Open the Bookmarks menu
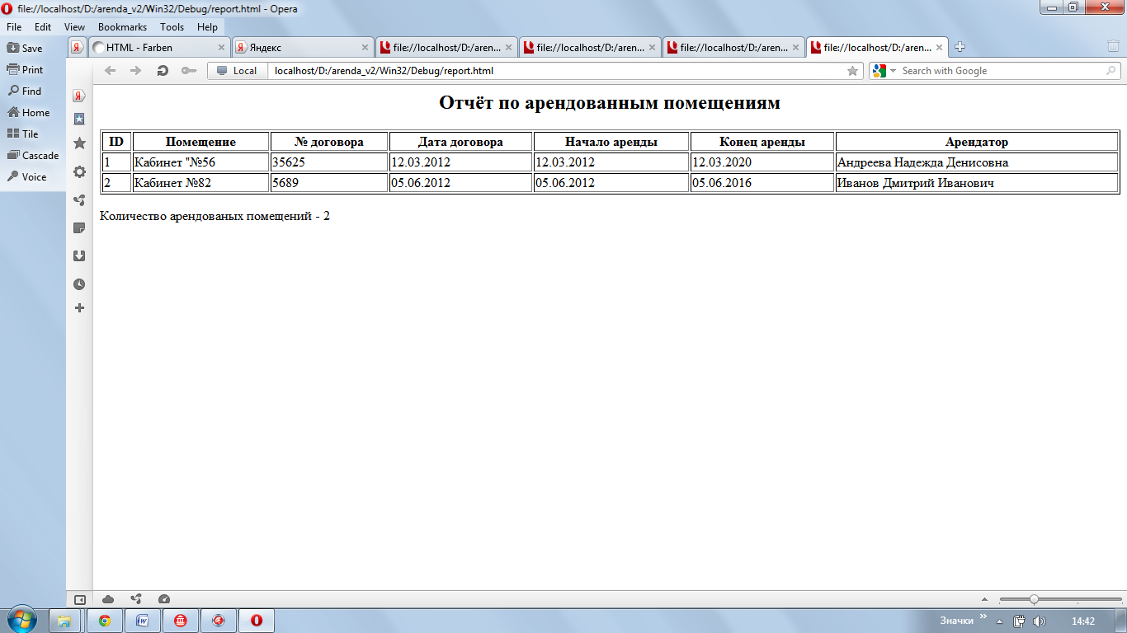 [x=122, y=27]
